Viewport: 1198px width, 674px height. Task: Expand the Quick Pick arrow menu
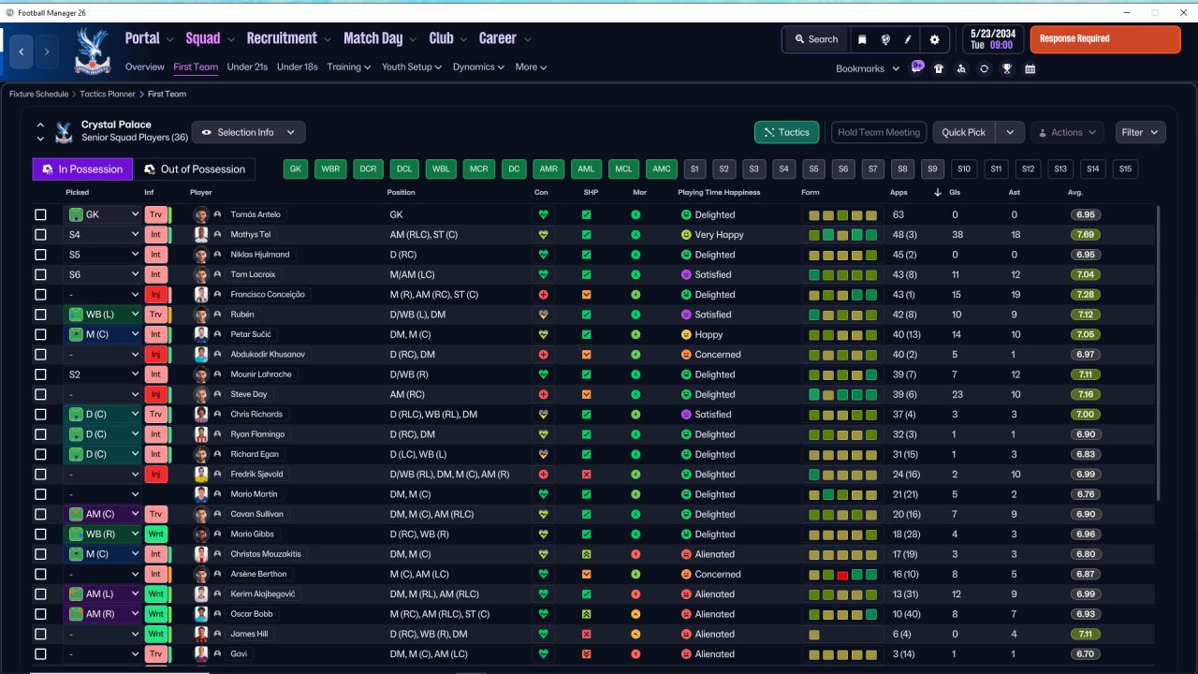pyautogui.click(x=1010, y=132)
